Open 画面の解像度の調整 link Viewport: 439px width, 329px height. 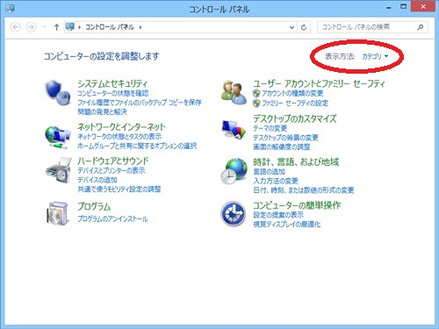pyautogui.click(x=282, y=147)
